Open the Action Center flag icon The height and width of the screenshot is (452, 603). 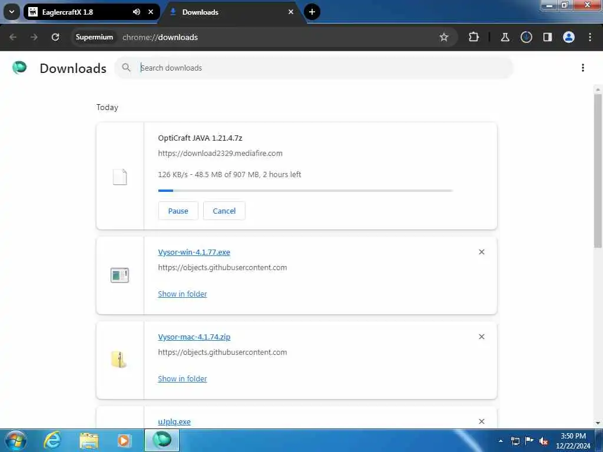click(x=529, y=441)
